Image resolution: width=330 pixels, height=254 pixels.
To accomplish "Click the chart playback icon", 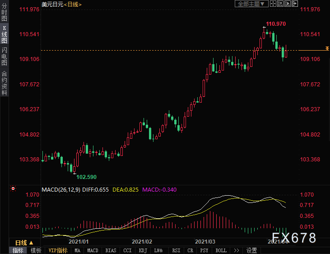I will click(288, 4).
